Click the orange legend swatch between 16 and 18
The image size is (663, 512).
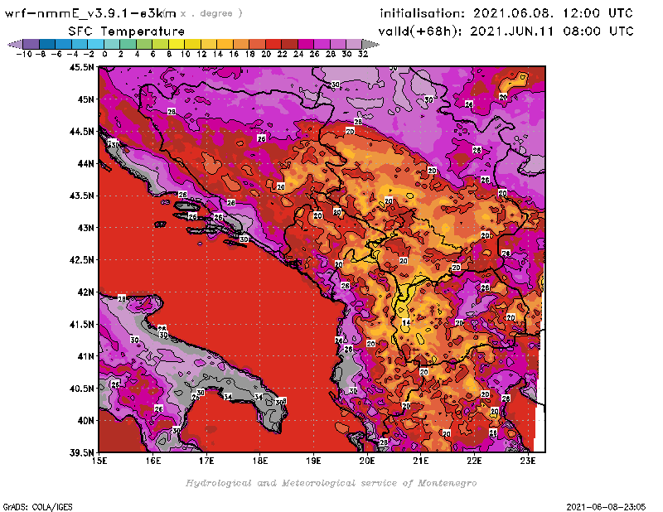pos(241,44)
